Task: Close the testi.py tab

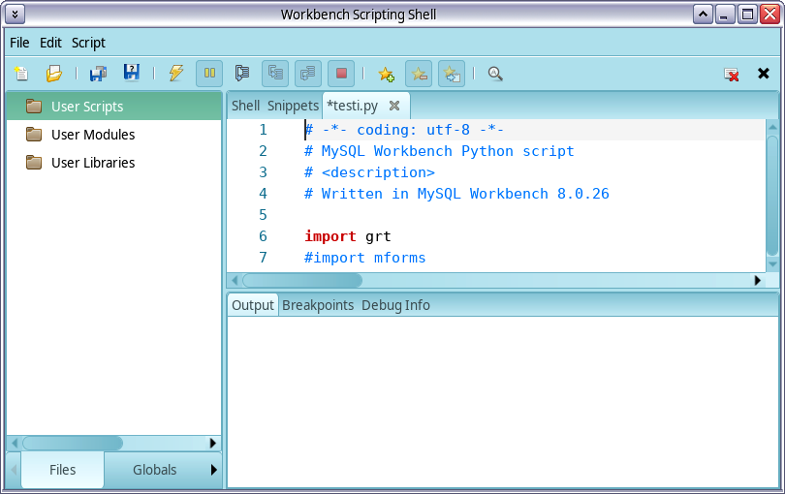Action: pos(394,106)
